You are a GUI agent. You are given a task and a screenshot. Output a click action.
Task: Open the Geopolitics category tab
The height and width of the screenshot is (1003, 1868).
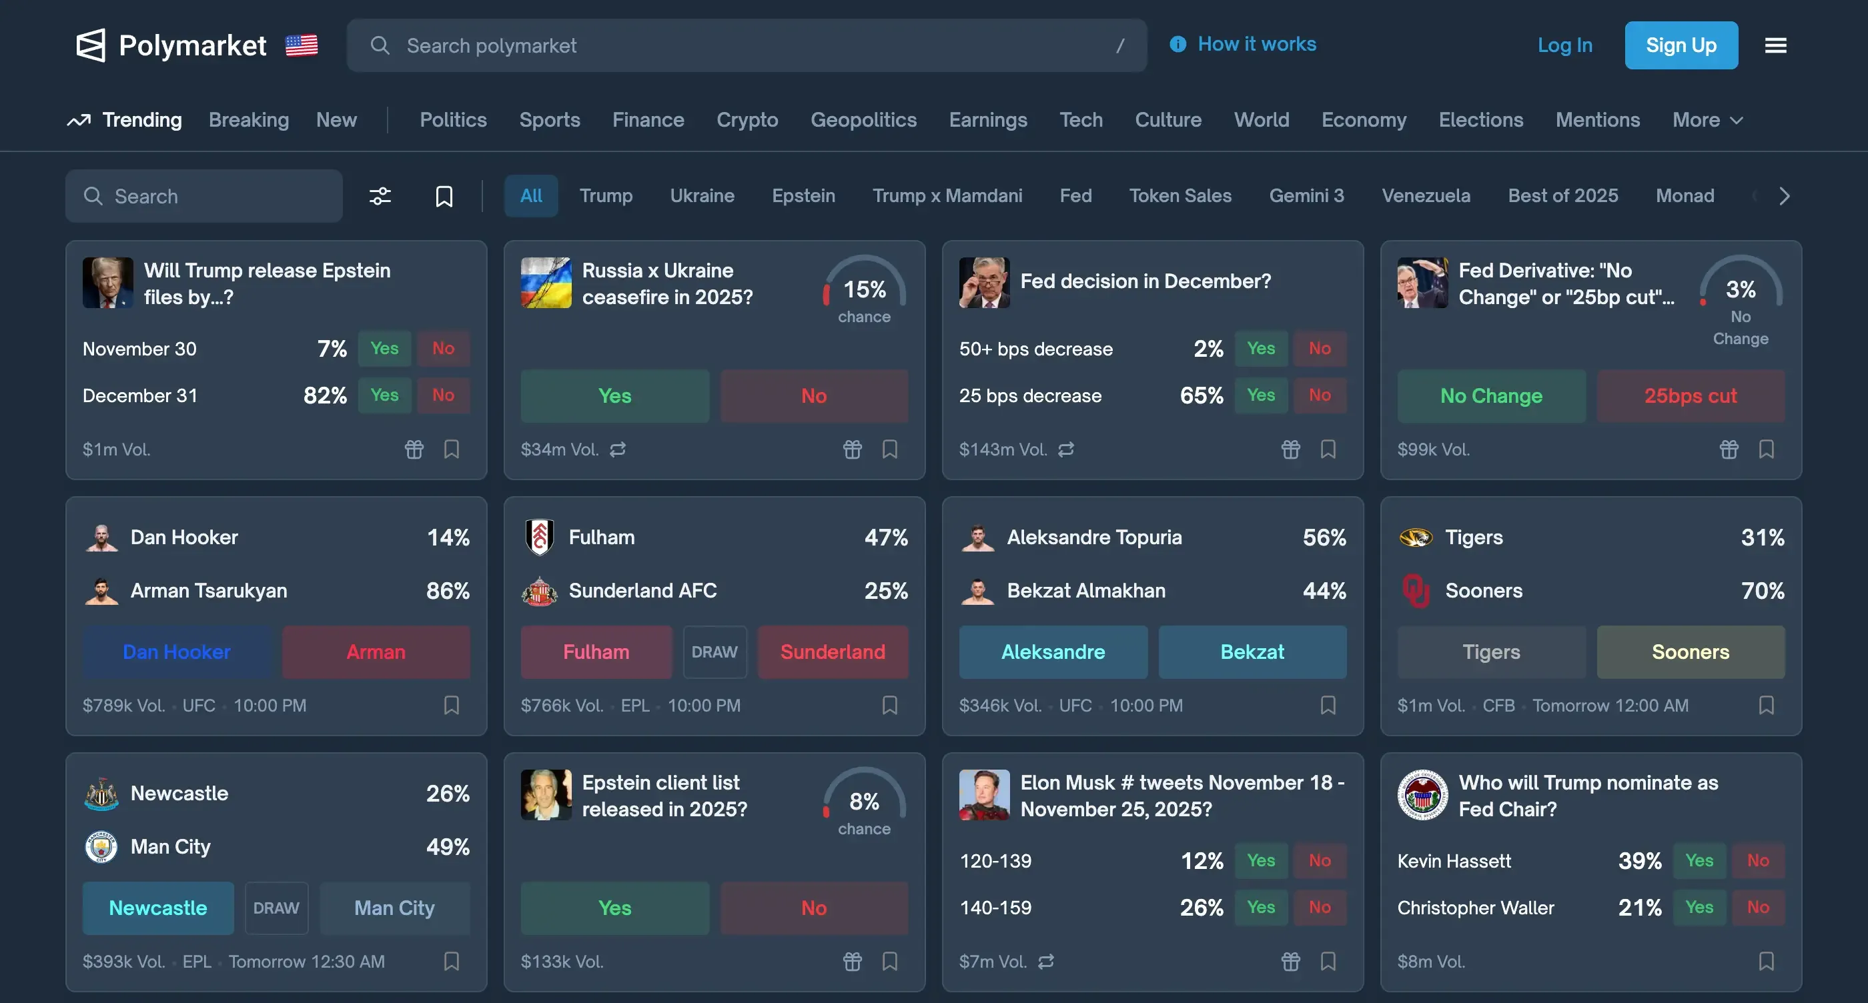(x=864, y=119)
